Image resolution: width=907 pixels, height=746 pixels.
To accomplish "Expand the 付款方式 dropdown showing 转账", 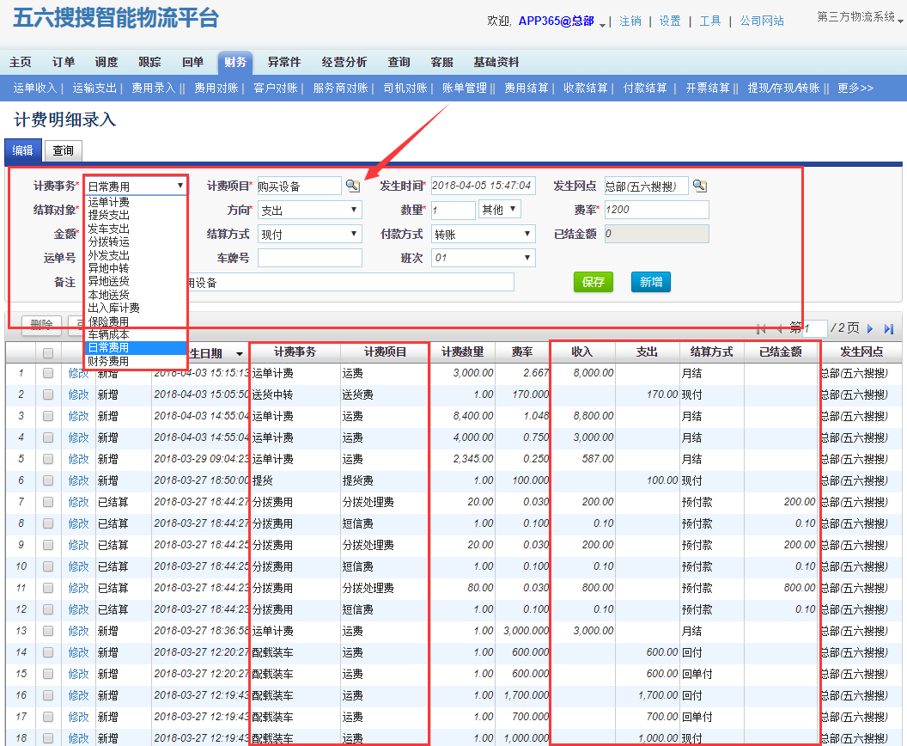I will click(x=483, y=234).
